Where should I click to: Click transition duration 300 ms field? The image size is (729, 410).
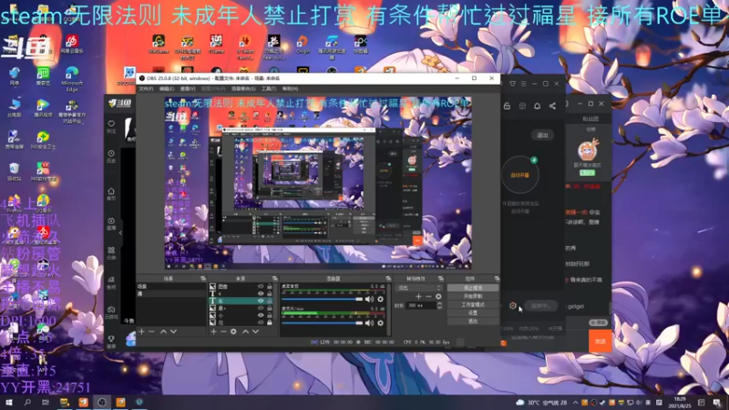[x=421, y=305]
